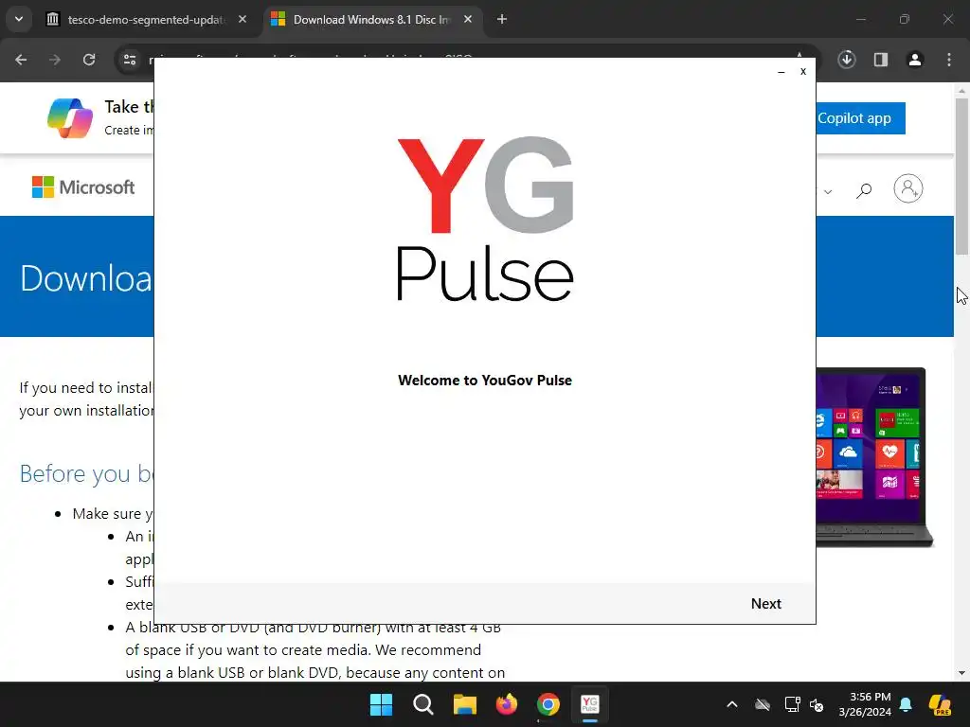
Task: Close the tesco-demo-segmented-update tab
Action: pyautogui.click(x=242, y=19)
